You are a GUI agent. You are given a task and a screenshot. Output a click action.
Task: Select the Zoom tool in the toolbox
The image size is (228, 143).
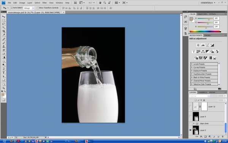click(3, 88)
